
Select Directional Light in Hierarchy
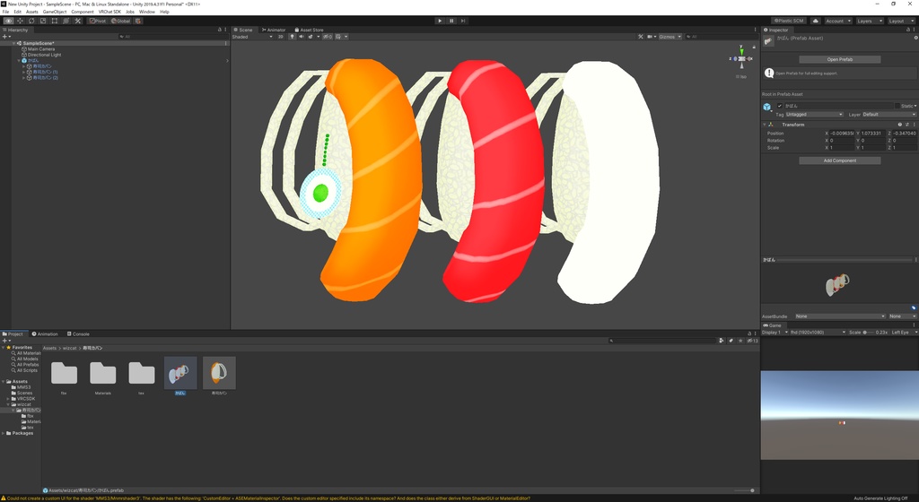[x=45, y=55]
